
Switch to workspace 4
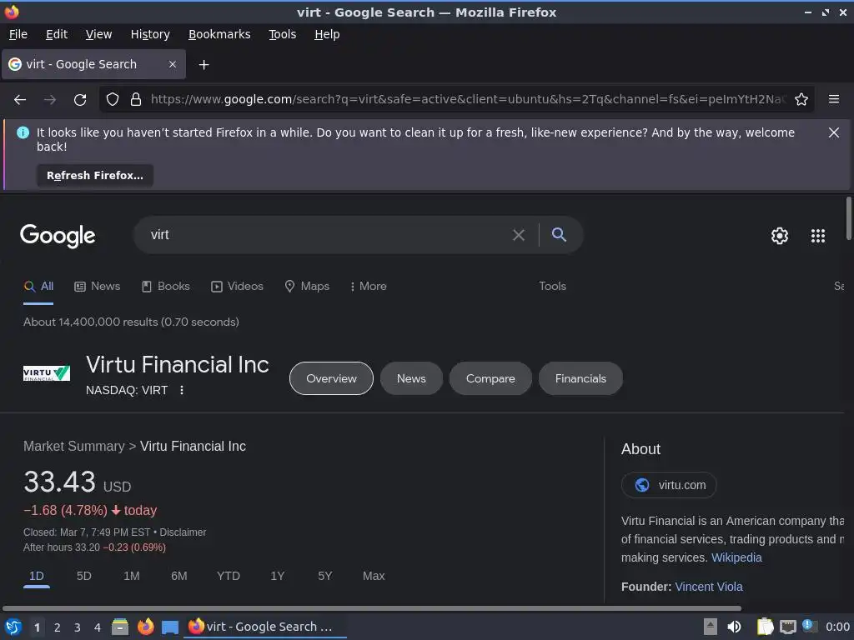tap(98, 627)
